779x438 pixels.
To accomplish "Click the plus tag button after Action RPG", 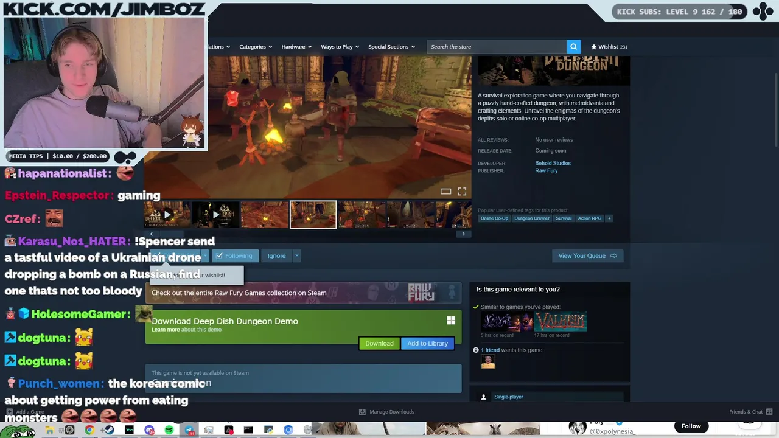I will pos(609,218).
